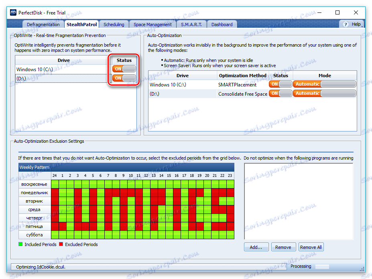This screenshot has width=372, height=279.
Task: Toggle Auto-Optimization status for Windows 10 (C:\)
Action: [281, 84]
